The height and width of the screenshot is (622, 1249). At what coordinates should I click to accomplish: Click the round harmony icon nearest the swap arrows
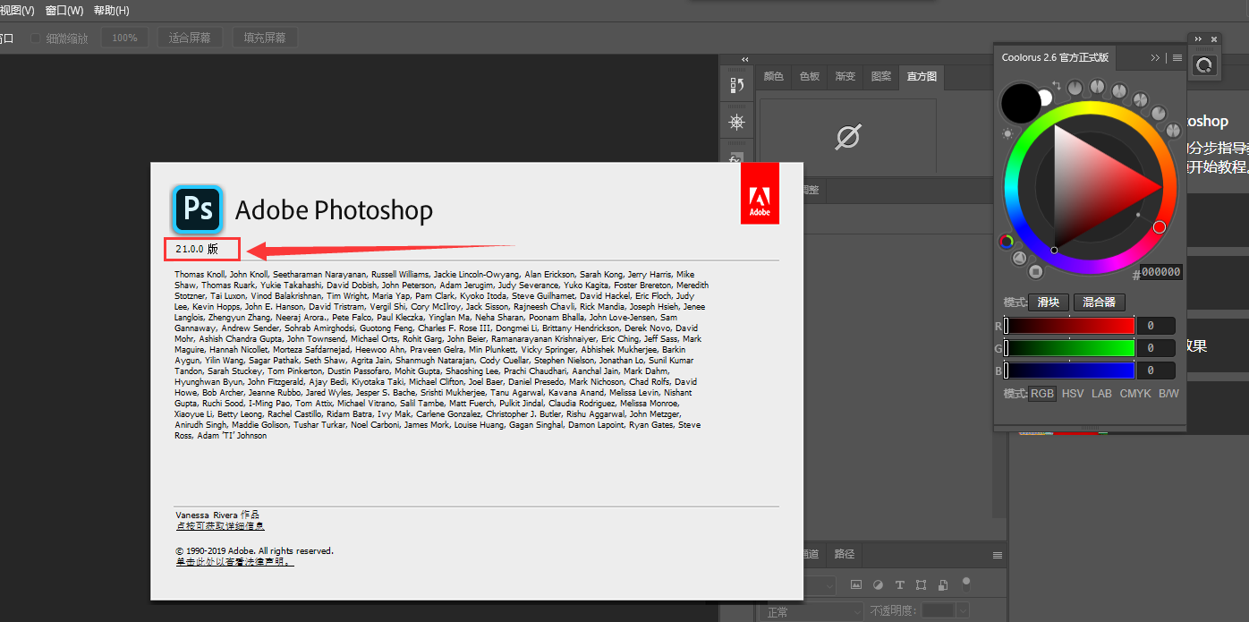tap(1075, 88)
